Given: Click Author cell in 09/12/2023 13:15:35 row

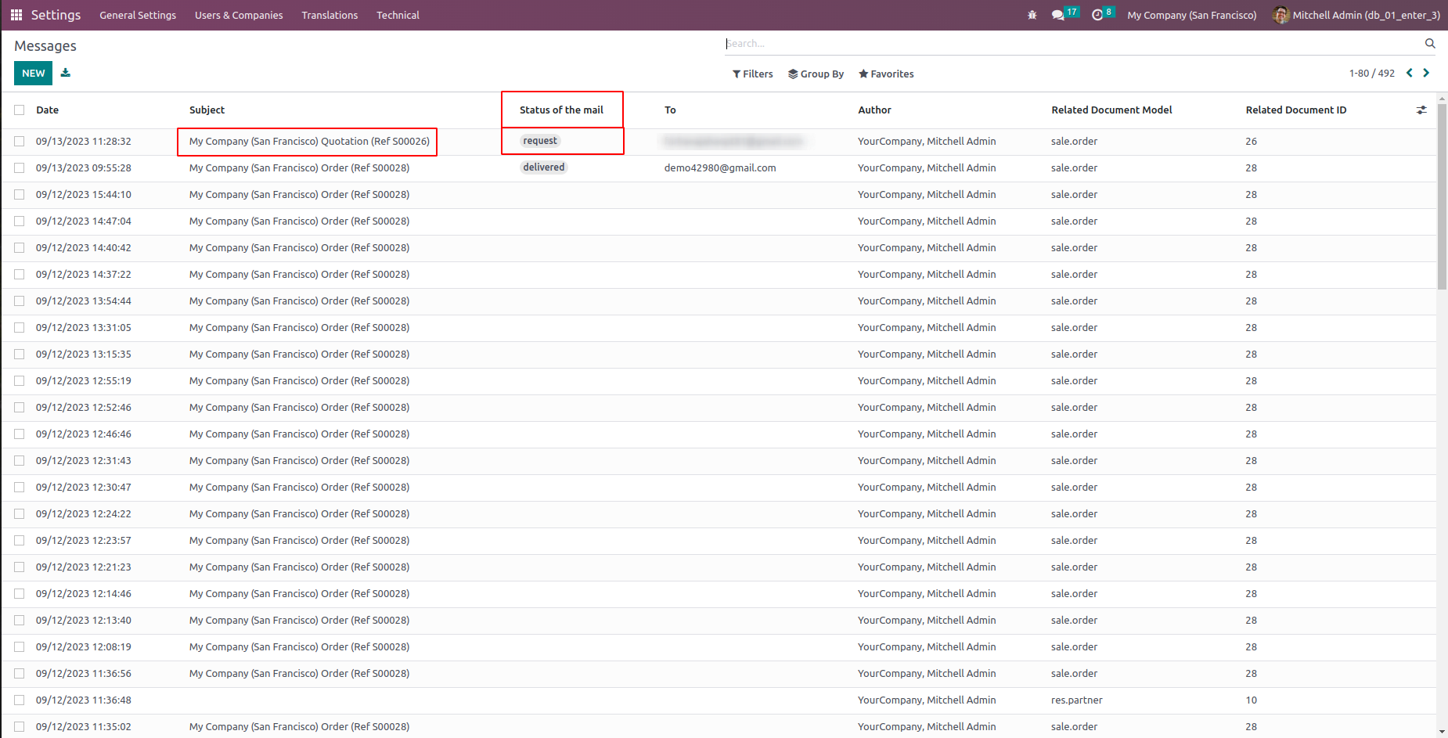Looking at the screenshot, I should tap(927, 355).
